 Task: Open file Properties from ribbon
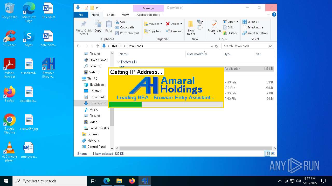tap(214, 27)
